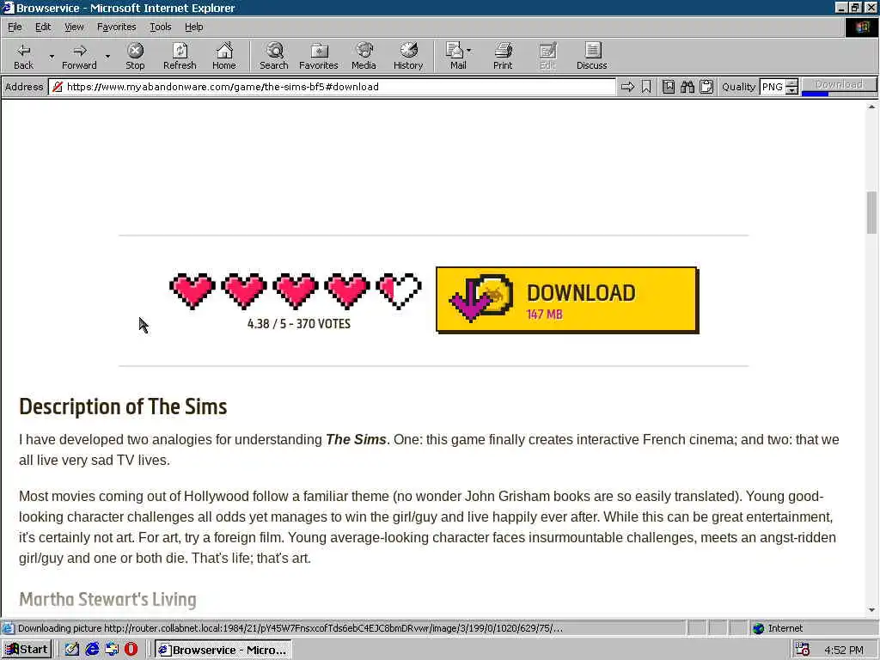This screenshot has width=880, height=660.
Task: Click the binoculars find icon
Action: point(687,87)
